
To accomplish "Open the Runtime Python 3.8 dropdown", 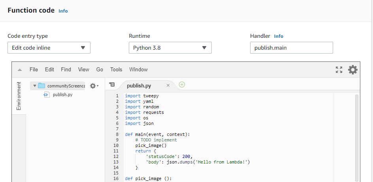I will 170,48.
